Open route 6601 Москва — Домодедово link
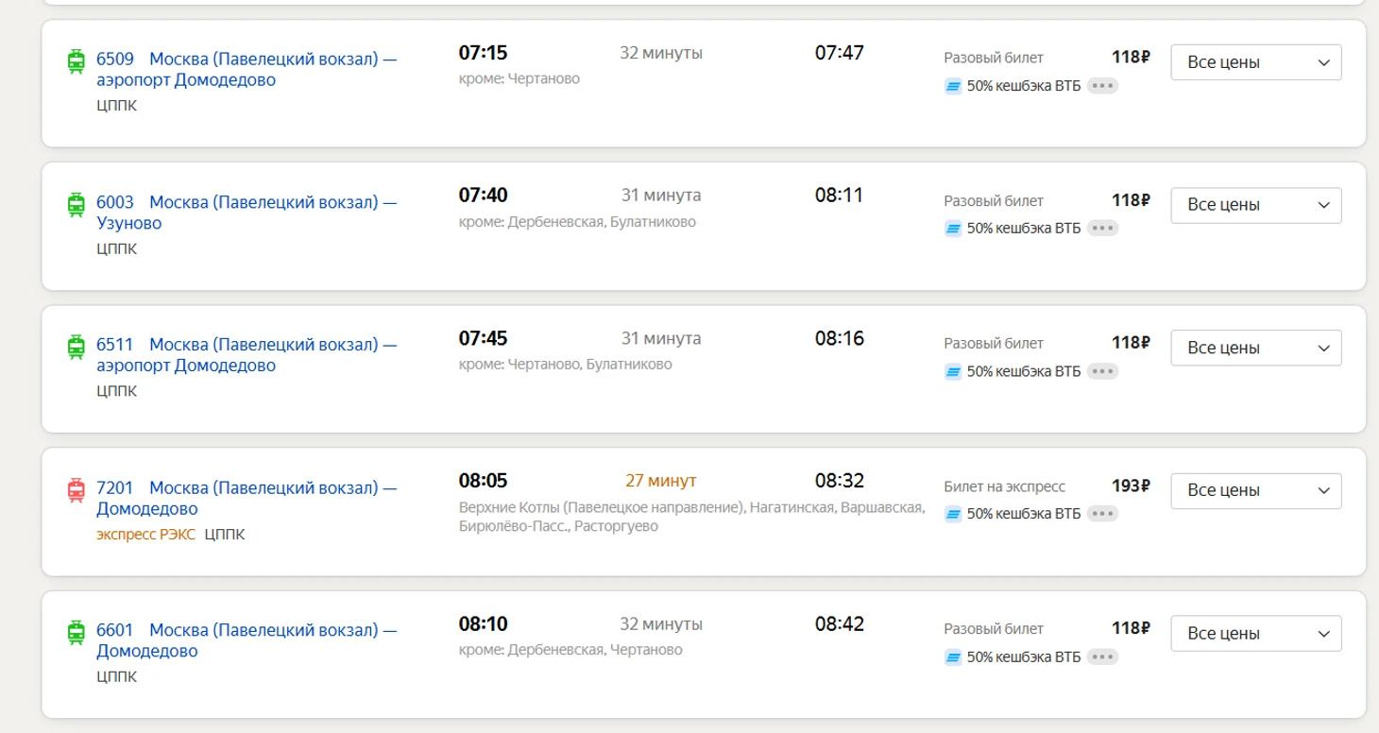This screenshot has width=1379, height=733. [x=246, y=640]
